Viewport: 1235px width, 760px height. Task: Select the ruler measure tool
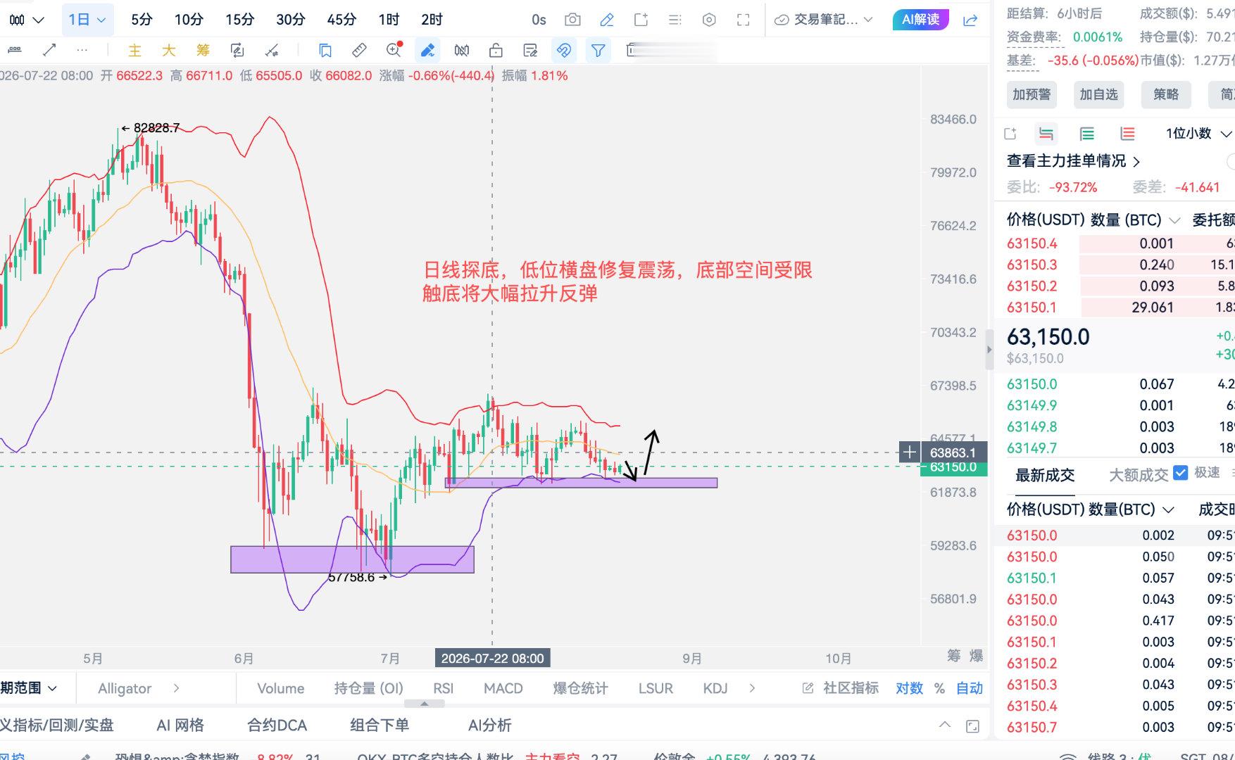pyautogui.click(x=15, y=50)
